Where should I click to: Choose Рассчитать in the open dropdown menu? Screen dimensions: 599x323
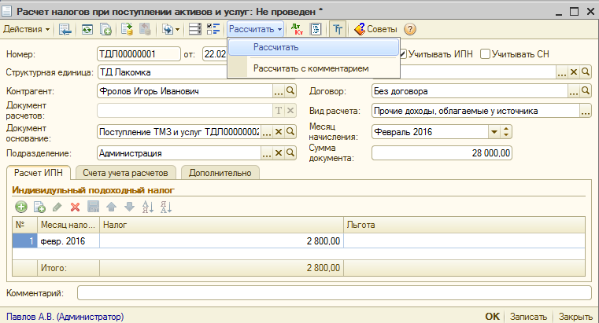coord(313,48)
